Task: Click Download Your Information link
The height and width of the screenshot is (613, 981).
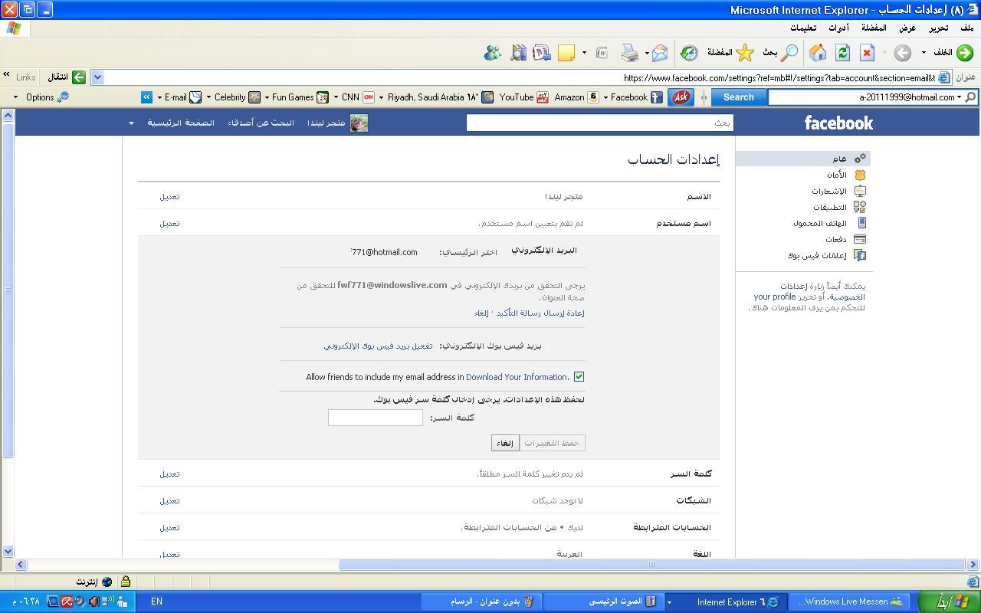Action: tap(517, 377)
